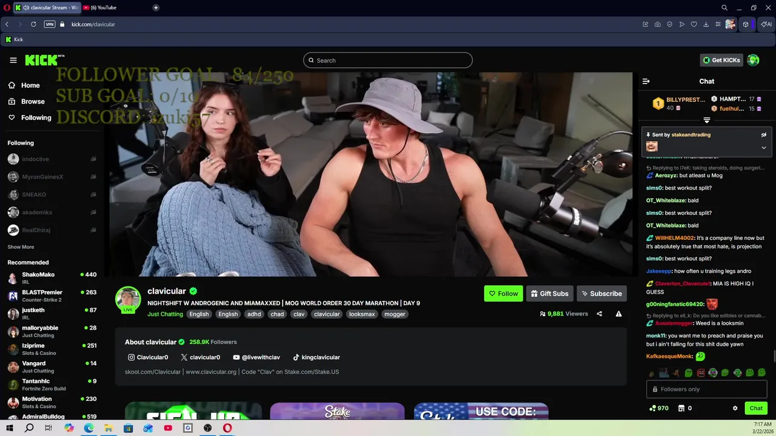Screen dimensions: 776x436
Task: Click the YouTube taskbar icon
Action: tap(168, 428)
